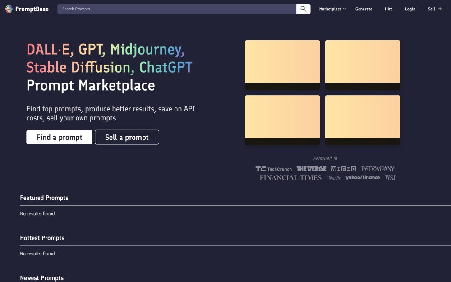The image size is (451, 282).
Task: Click the yahoo/finance logo
Action: pos(363,178)
